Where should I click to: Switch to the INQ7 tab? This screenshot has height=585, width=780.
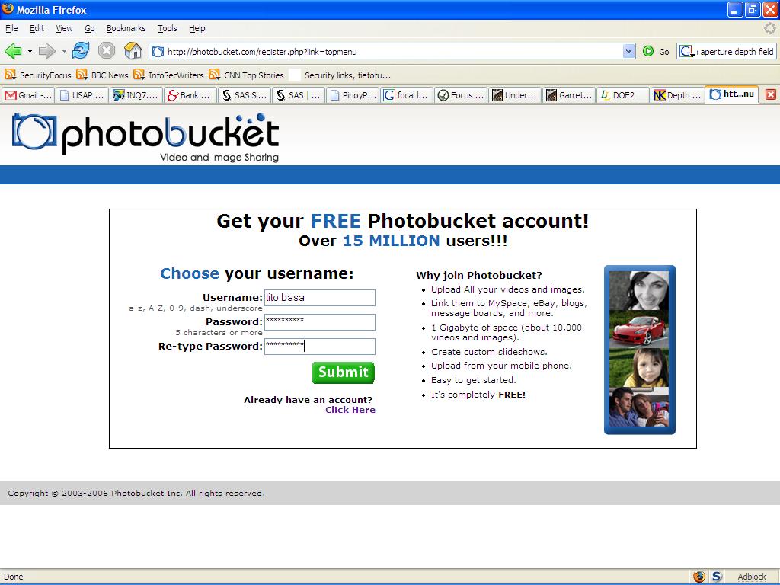(x=136, y=95)
